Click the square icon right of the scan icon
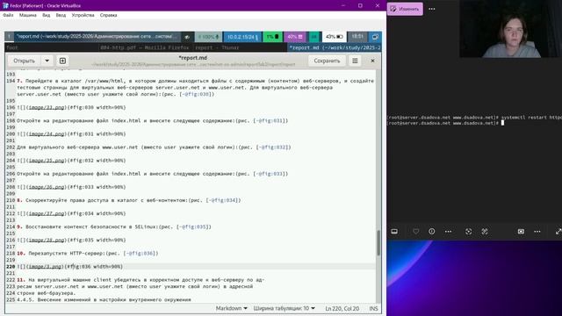This screenshot has width=562, height=316. (485, 232)
